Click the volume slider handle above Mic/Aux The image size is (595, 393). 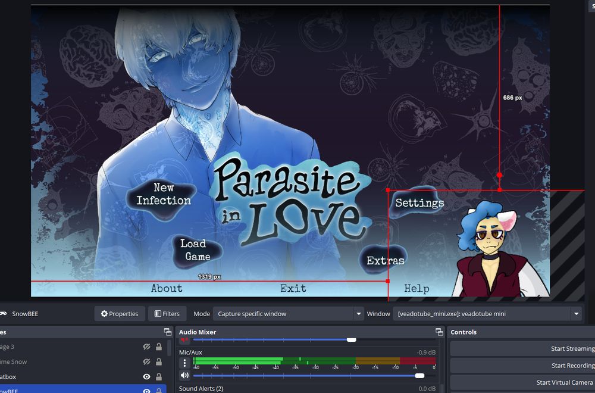[x=352, y=339]
